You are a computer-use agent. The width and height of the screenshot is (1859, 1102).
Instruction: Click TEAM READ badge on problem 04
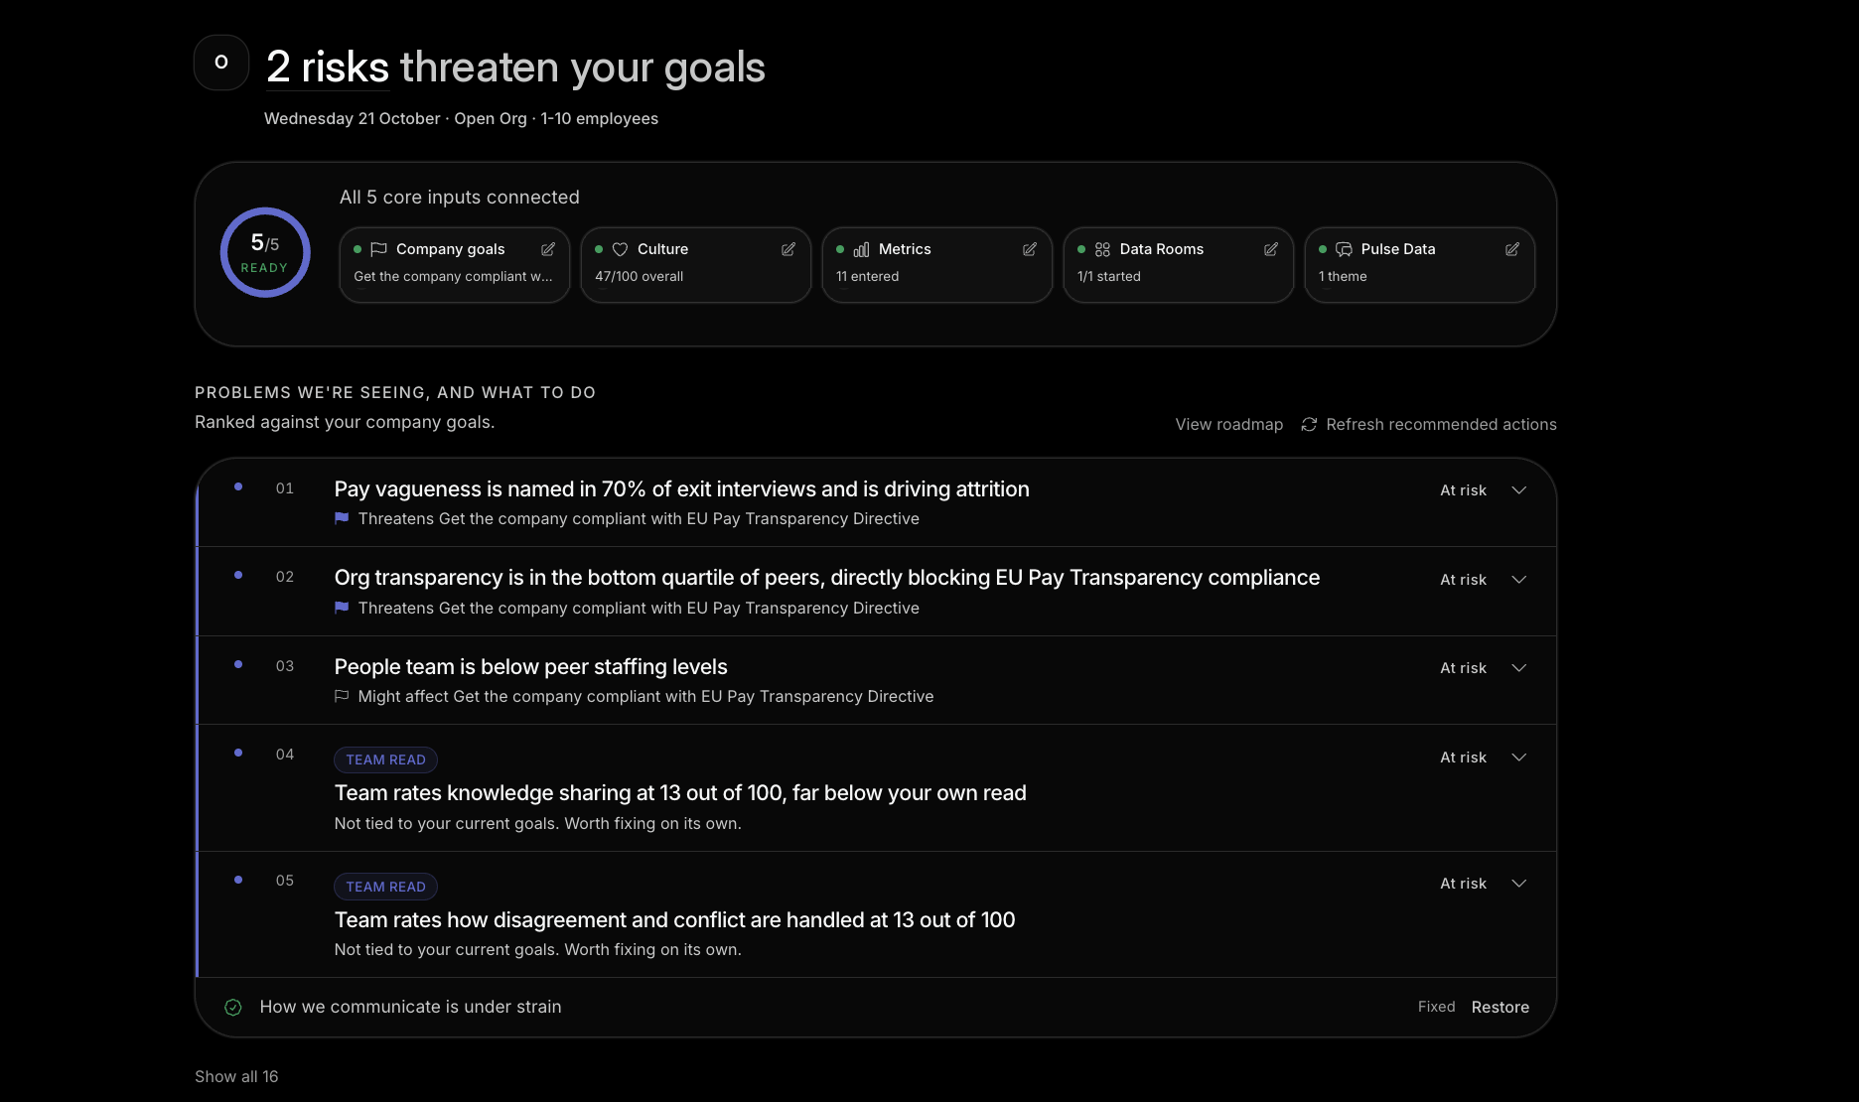coord(385,759)
